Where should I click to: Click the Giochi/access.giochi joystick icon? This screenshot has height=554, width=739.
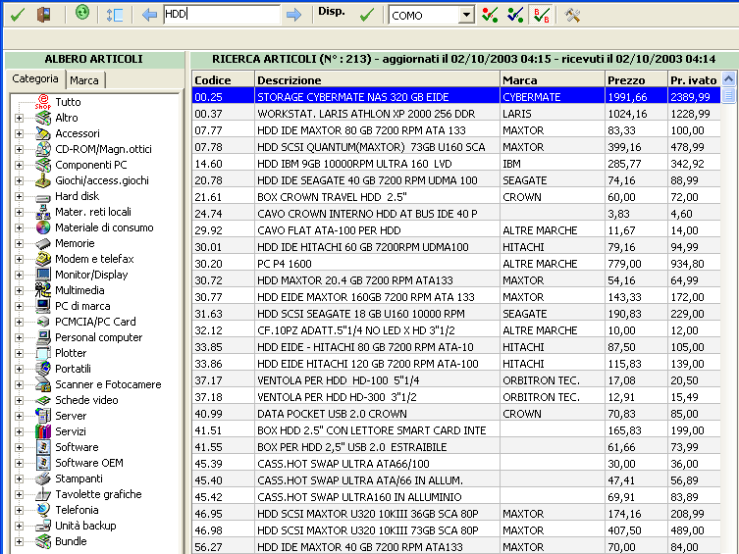pos(43,180)
